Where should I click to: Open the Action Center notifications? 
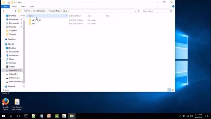point(206,116)
